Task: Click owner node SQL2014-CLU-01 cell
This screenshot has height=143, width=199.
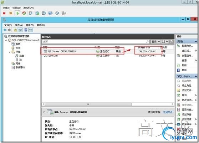Action: tap(147, 56)
